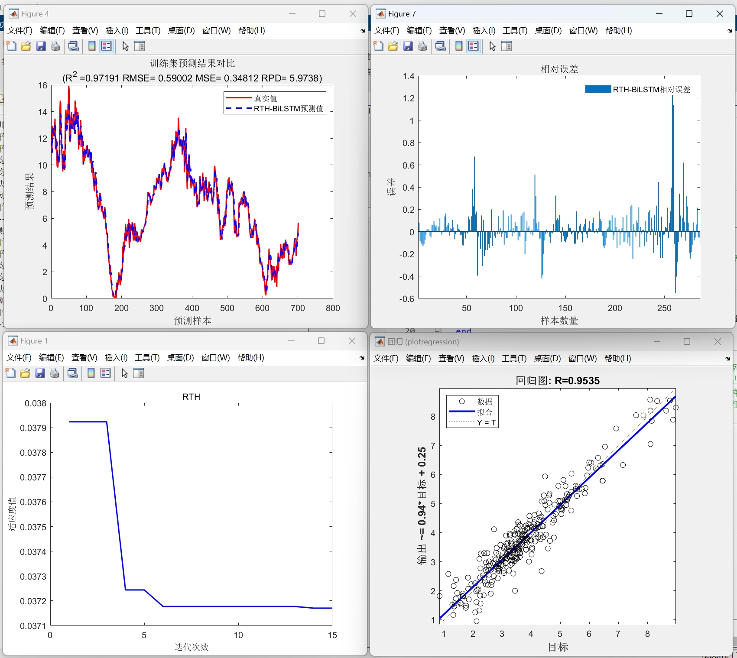Dock the regression window using the menu bar arrow
This screenshot has width=737, height=658.
727,359
